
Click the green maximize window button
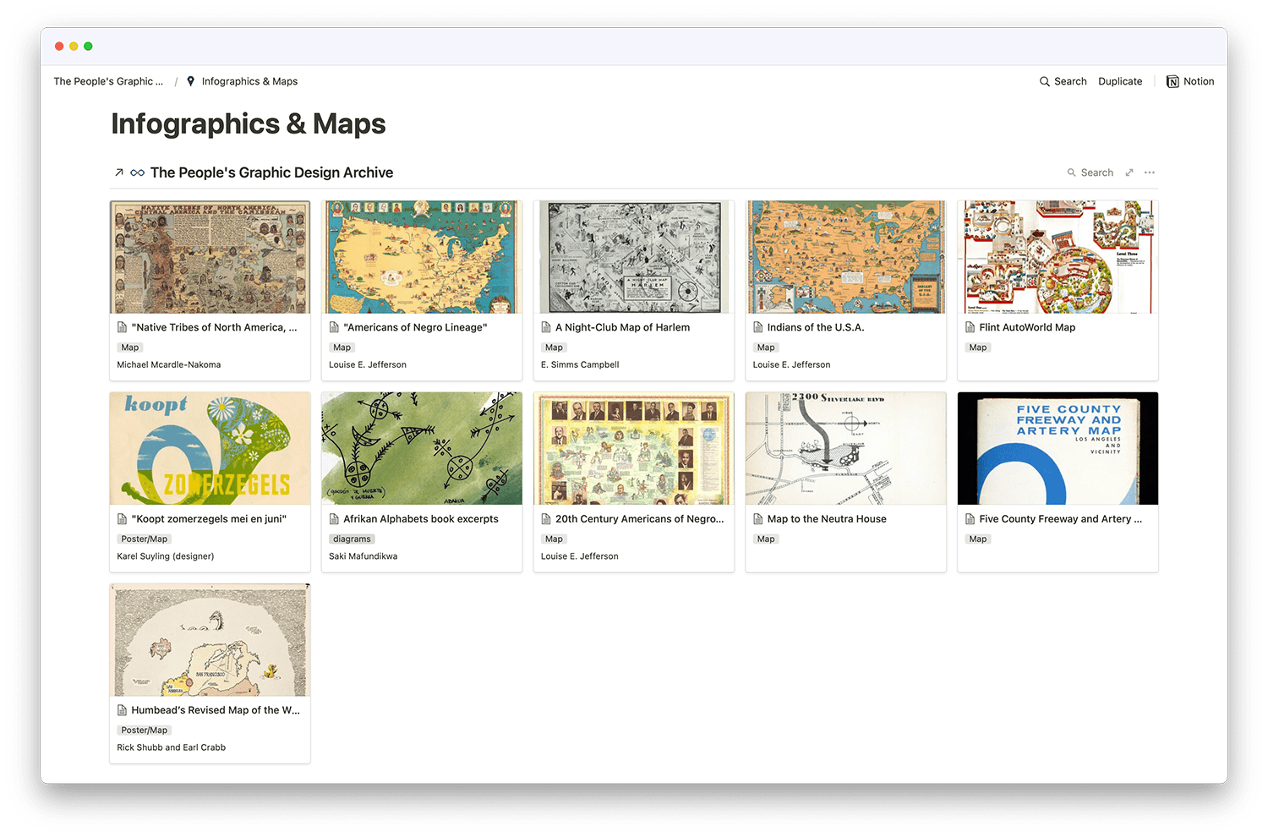[88, 46]
